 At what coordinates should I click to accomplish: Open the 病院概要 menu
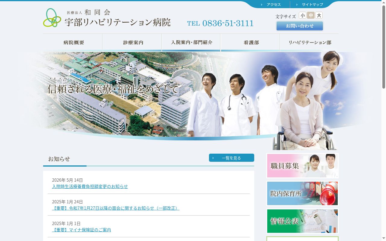point(73,42)
